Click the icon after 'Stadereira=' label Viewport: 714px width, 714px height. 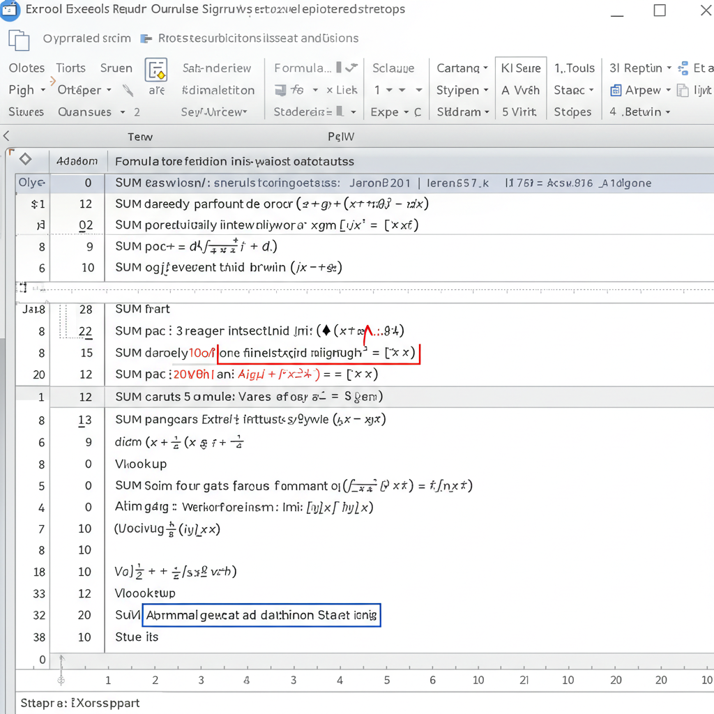pyautogui.click(x=340, y=112)
